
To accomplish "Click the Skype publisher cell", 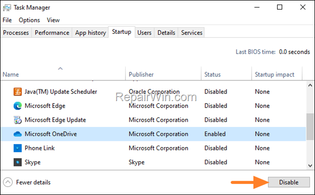I will point(136,162).
